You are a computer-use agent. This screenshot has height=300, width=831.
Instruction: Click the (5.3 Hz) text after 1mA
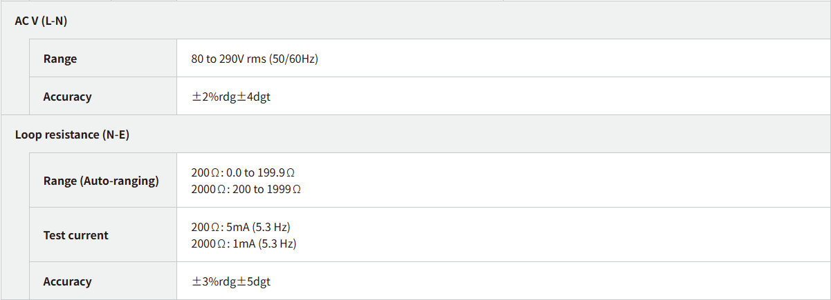(278, 243)
